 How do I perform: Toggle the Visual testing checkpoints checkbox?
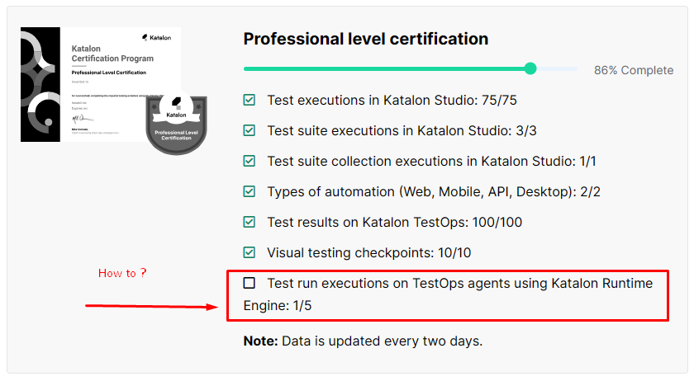coord(249,252)
